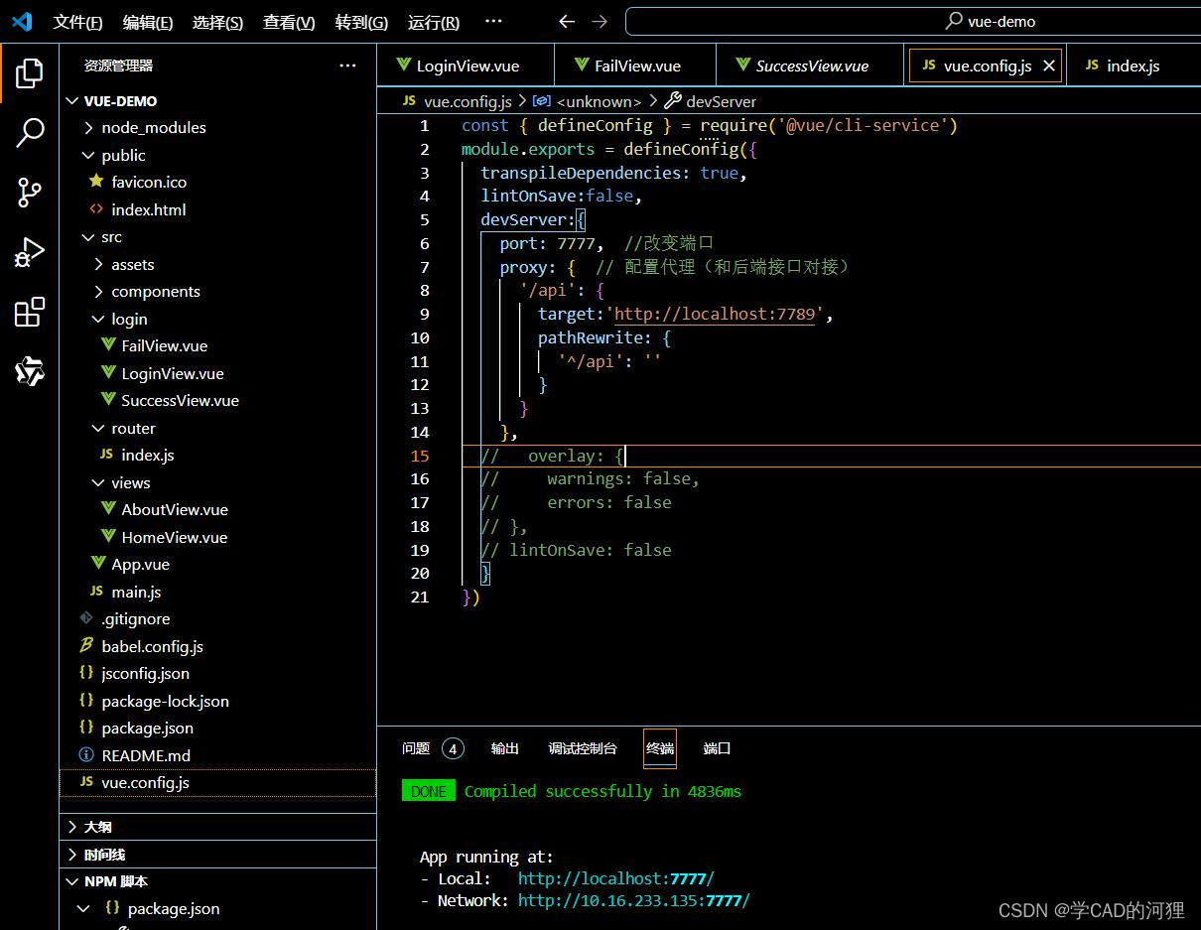Open the 问题 problems panel tab
The height and width of the screenshot is (930, 1201).
(433, 748)
